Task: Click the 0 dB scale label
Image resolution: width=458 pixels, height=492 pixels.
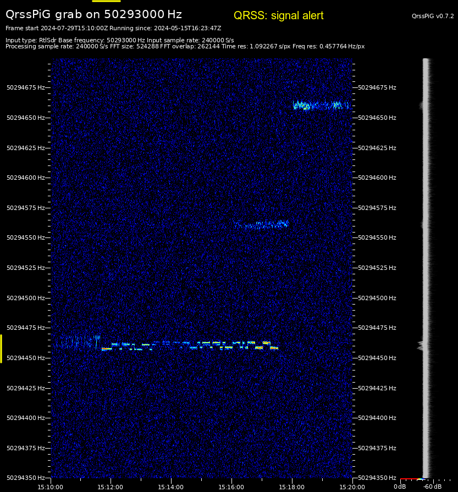Action: point(400,487)
